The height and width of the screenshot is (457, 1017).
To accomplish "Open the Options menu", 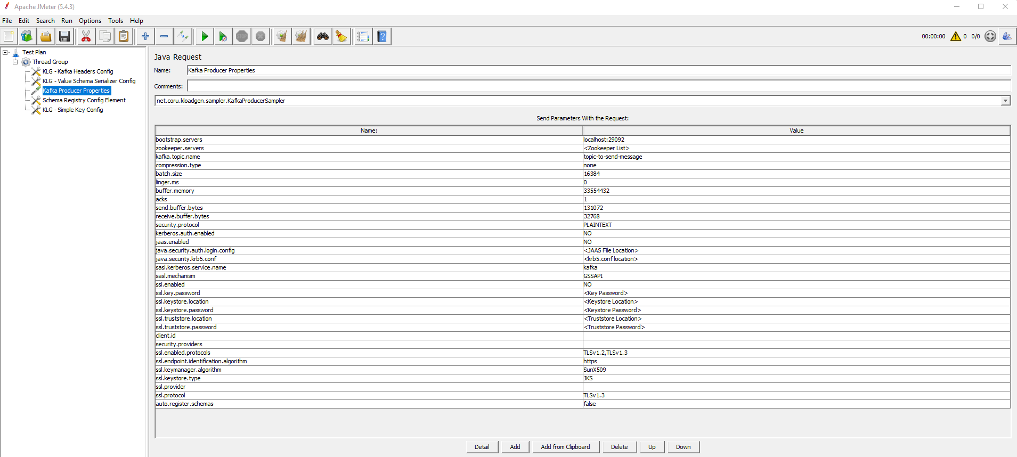I will [90, 21].
